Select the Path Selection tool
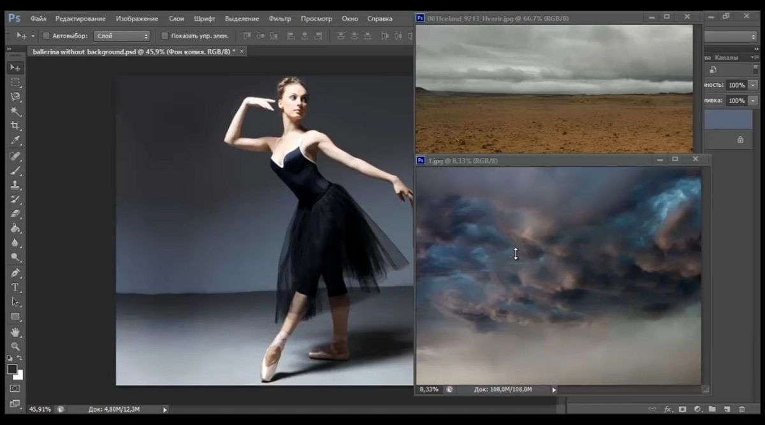This screenshot has width=765, height=425. tap(15, 302)
